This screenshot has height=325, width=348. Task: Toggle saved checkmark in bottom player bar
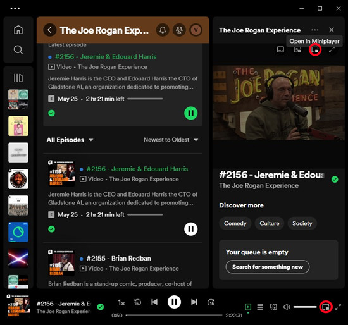pyautogui.click(x=101, y=307)
